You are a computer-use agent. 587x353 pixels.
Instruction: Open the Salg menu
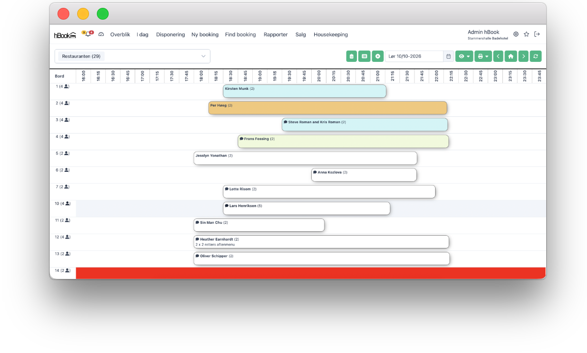tap(300, 34)
